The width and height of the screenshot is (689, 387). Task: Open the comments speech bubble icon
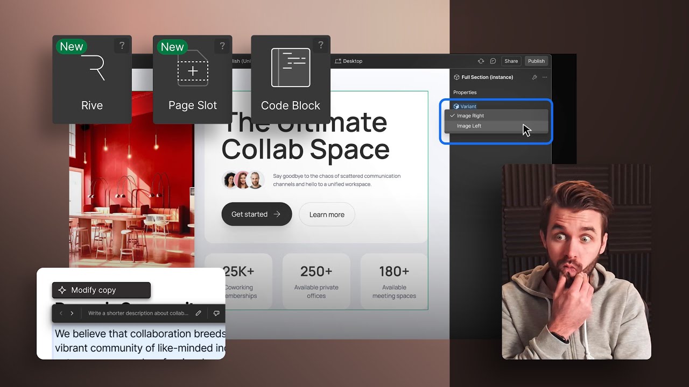[x=493, y=61]
